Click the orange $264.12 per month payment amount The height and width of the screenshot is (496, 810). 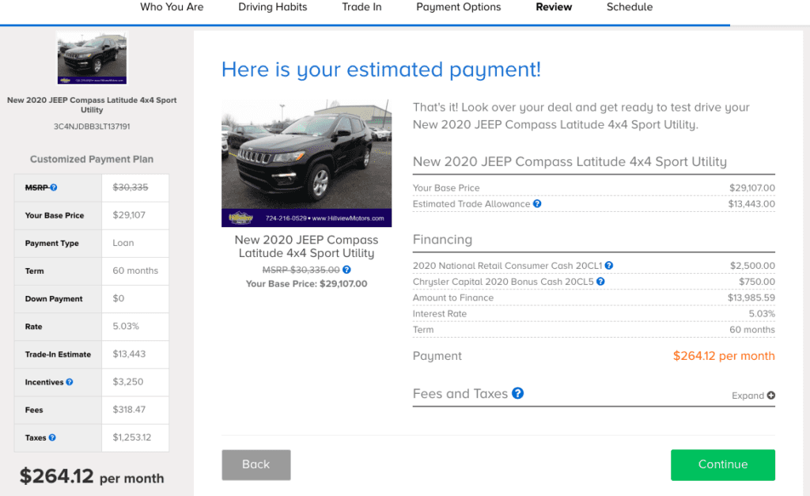pos(724,356)
